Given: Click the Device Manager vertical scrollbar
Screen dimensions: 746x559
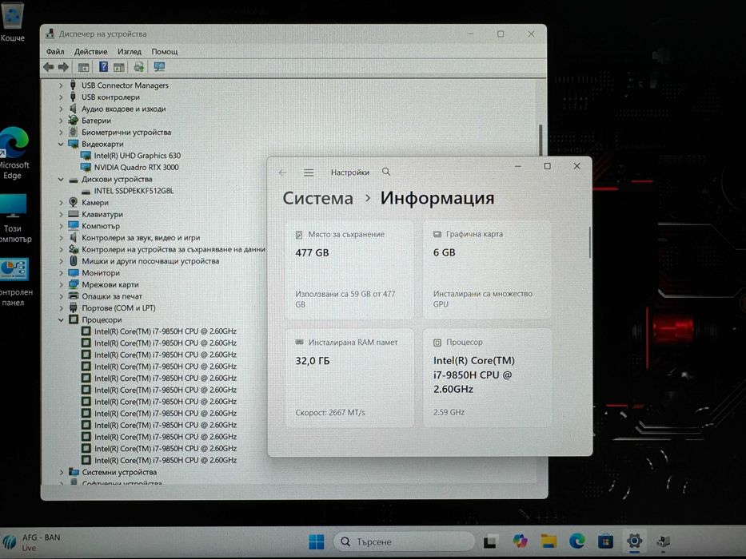Looking at the screenshot, I should 541,141.
